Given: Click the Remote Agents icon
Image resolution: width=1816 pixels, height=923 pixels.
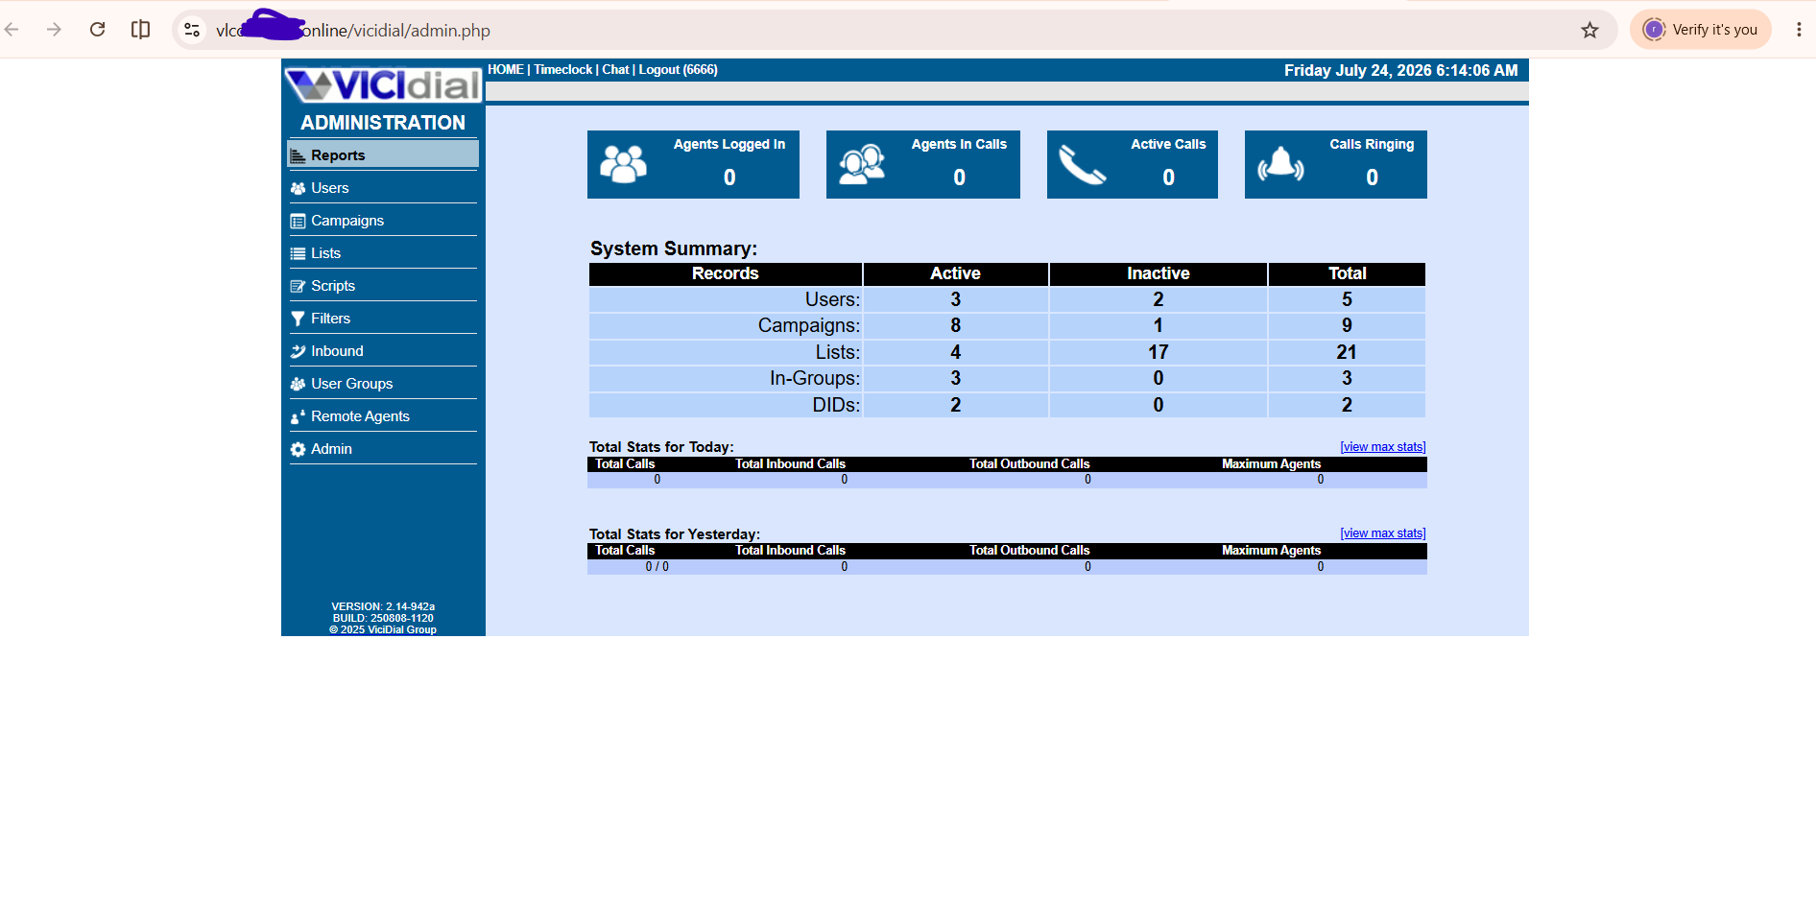Looking at the screenshot, I should click(x=298, y=416).
